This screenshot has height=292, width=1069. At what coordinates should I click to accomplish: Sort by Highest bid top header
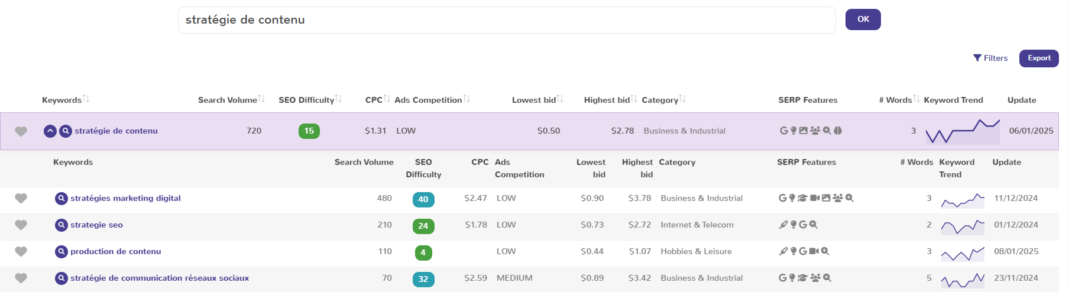[611, 100]
